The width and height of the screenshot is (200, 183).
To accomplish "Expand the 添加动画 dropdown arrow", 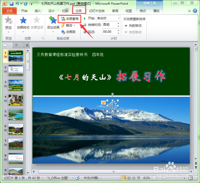I will (x=53, y=32).
